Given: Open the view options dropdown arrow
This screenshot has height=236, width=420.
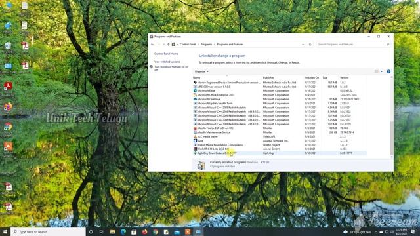Looking at the screenshot, I should pos(381,71).
